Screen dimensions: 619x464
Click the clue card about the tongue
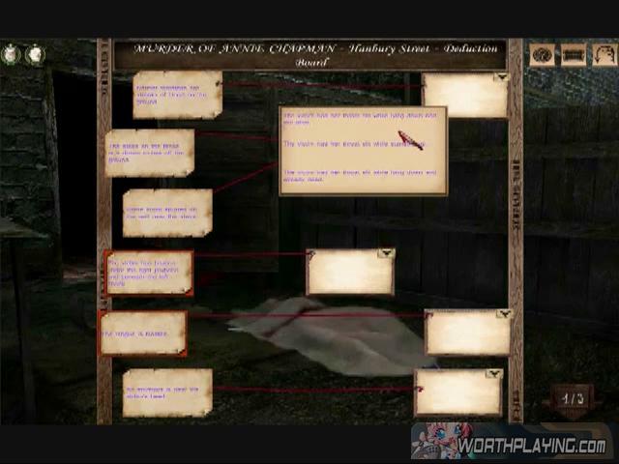tap(142, 333)
